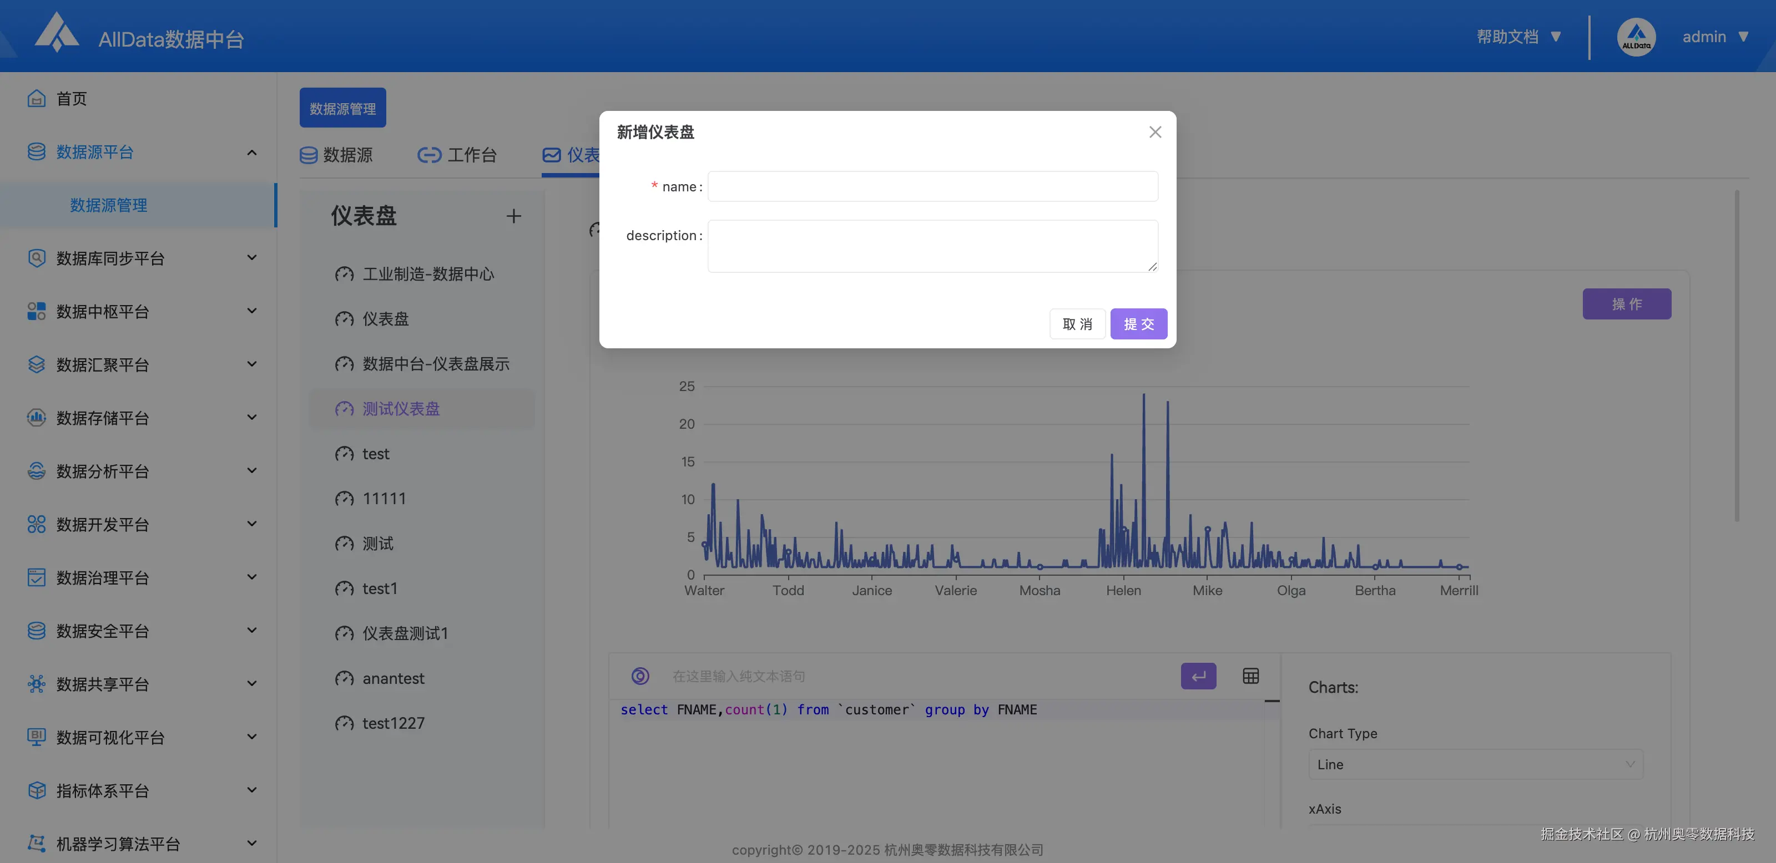This screenshot has height=863, width=1776.
Task: Click the name input field
Action: point(932,186)
